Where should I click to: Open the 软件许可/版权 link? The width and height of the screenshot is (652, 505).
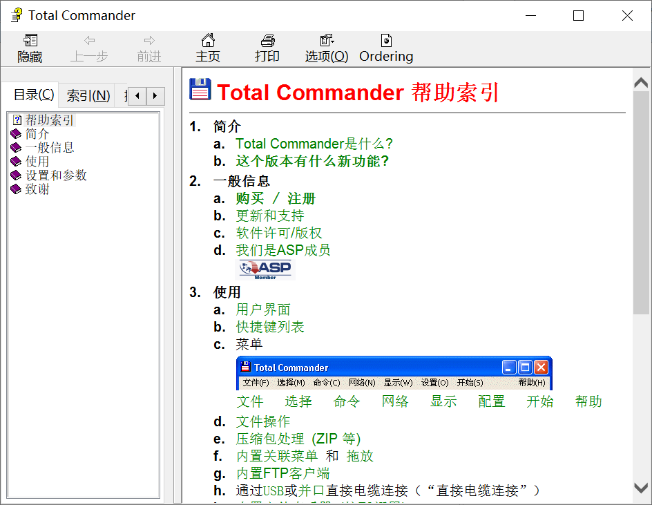pos(278,233)
